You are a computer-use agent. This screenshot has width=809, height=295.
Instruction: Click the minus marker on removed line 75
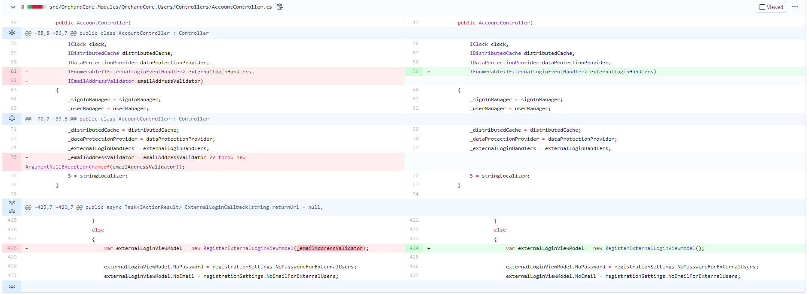coord(27,157)
